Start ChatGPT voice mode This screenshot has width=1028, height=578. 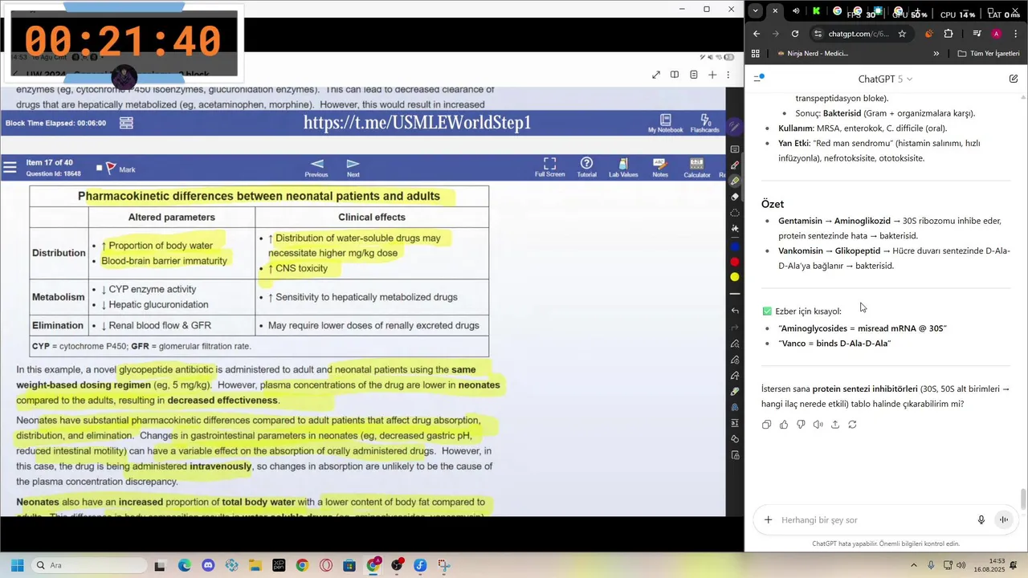(1004, 520)
